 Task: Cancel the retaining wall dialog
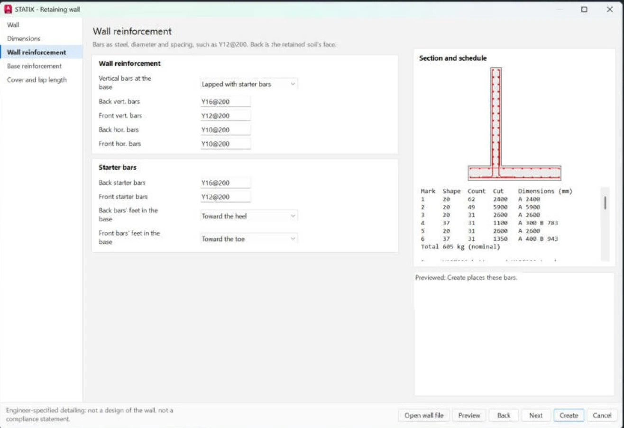602,415
